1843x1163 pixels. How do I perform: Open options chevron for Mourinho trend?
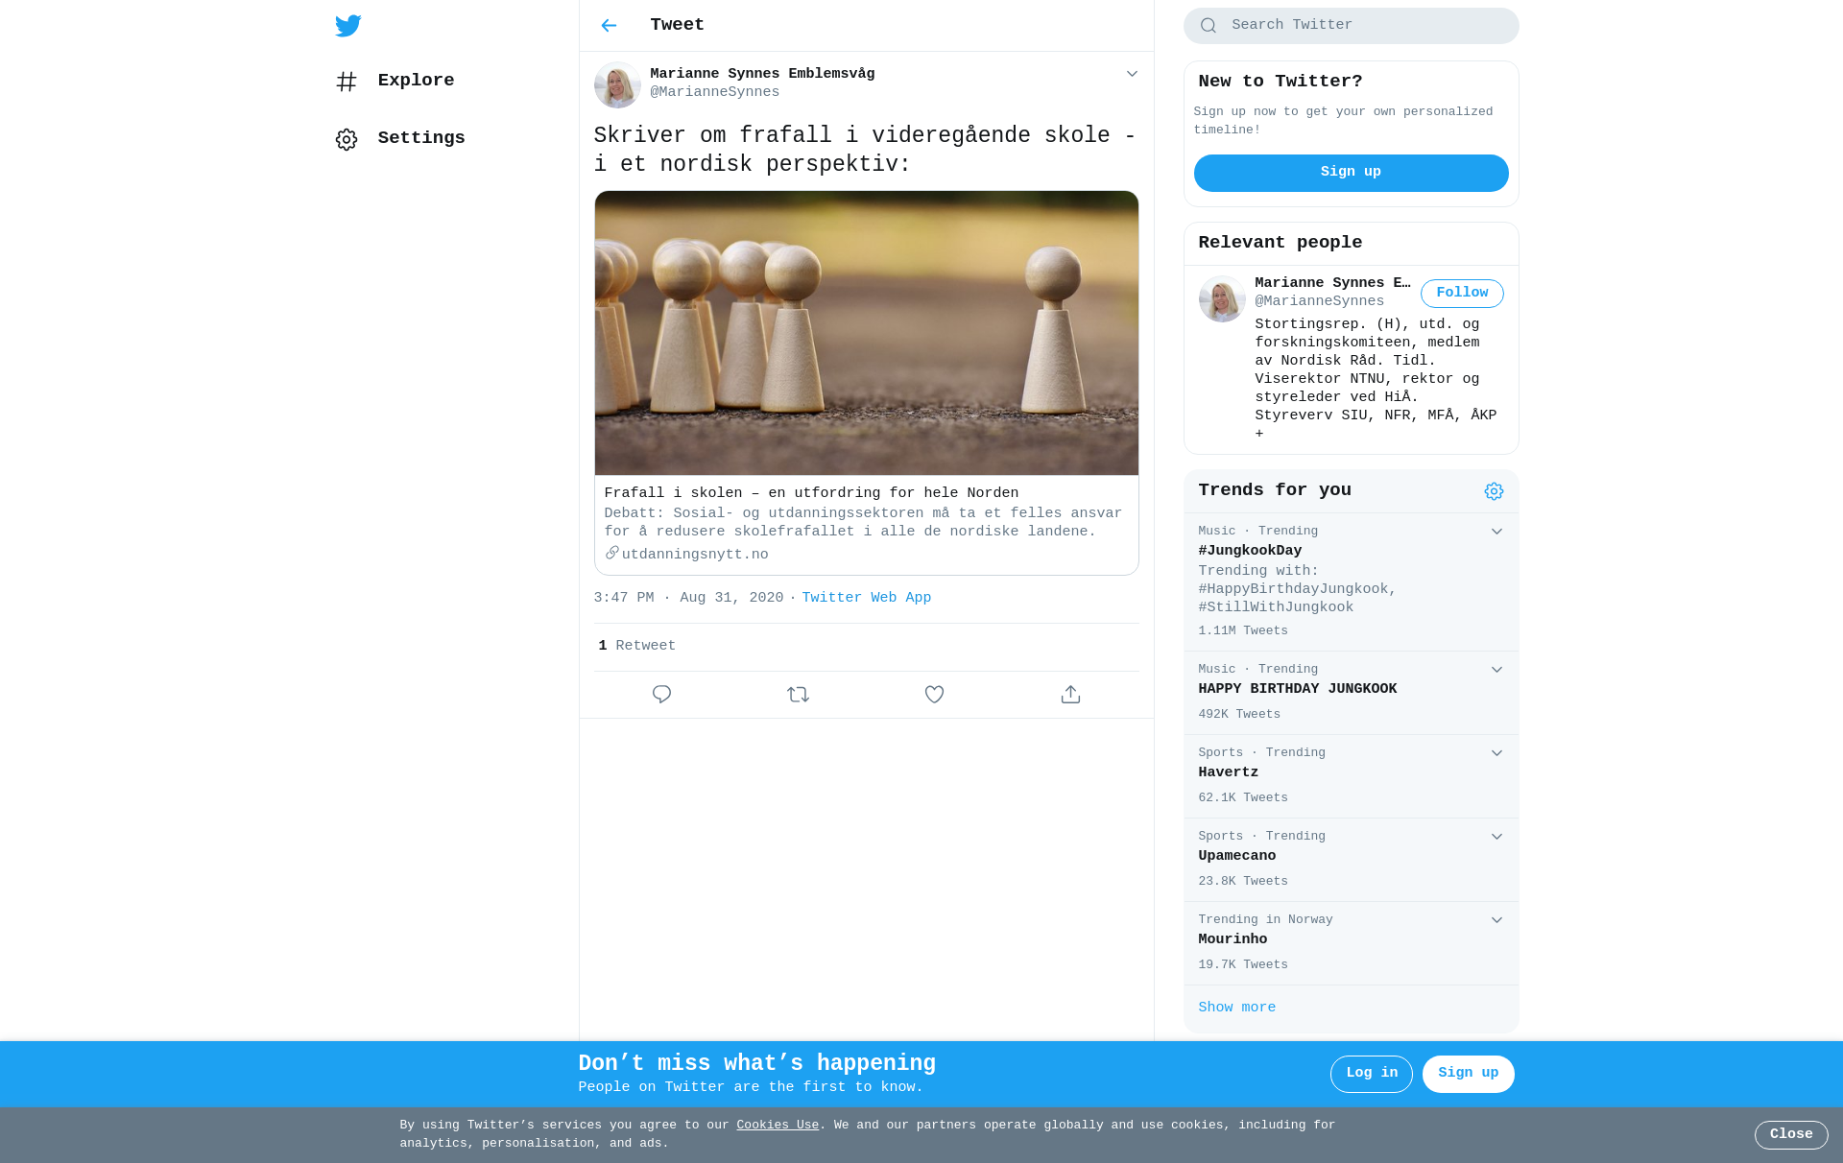pos(1496,920)
